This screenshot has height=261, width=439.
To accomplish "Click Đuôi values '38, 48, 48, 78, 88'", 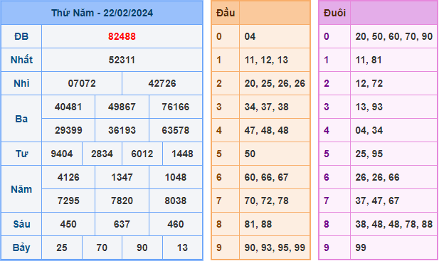I will [x=394, y=224].
